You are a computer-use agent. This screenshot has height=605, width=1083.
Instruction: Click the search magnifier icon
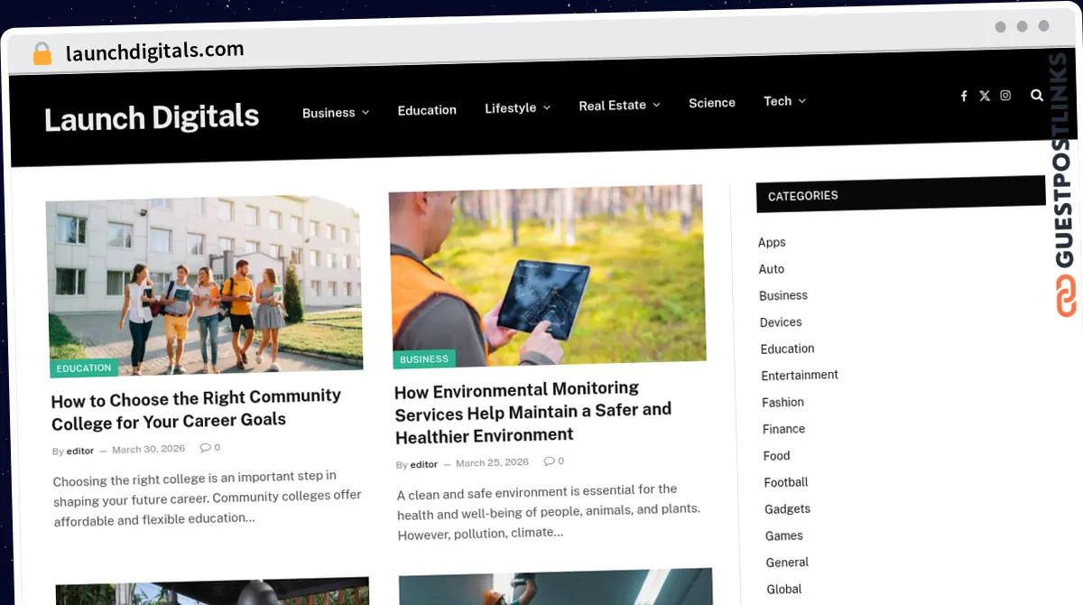(1037, 95)
